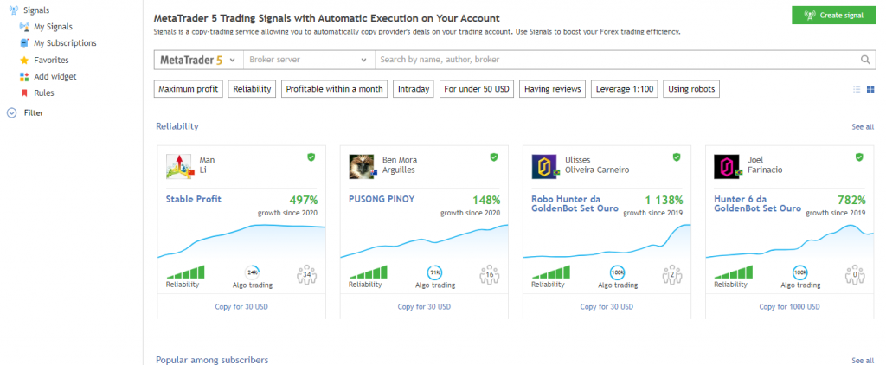Select the Using robots filter
This screenshot has width=886, height=365.
(692, 89)
